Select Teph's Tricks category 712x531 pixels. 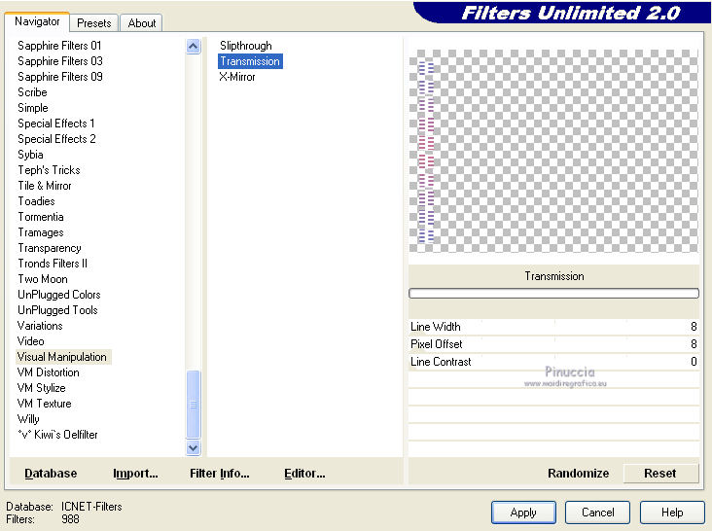pos(49,170)
